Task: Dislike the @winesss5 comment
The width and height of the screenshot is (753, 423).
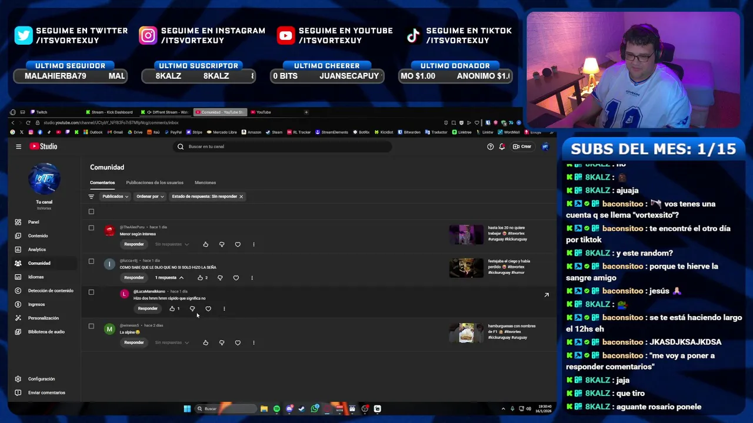Action: click(222, 343)
